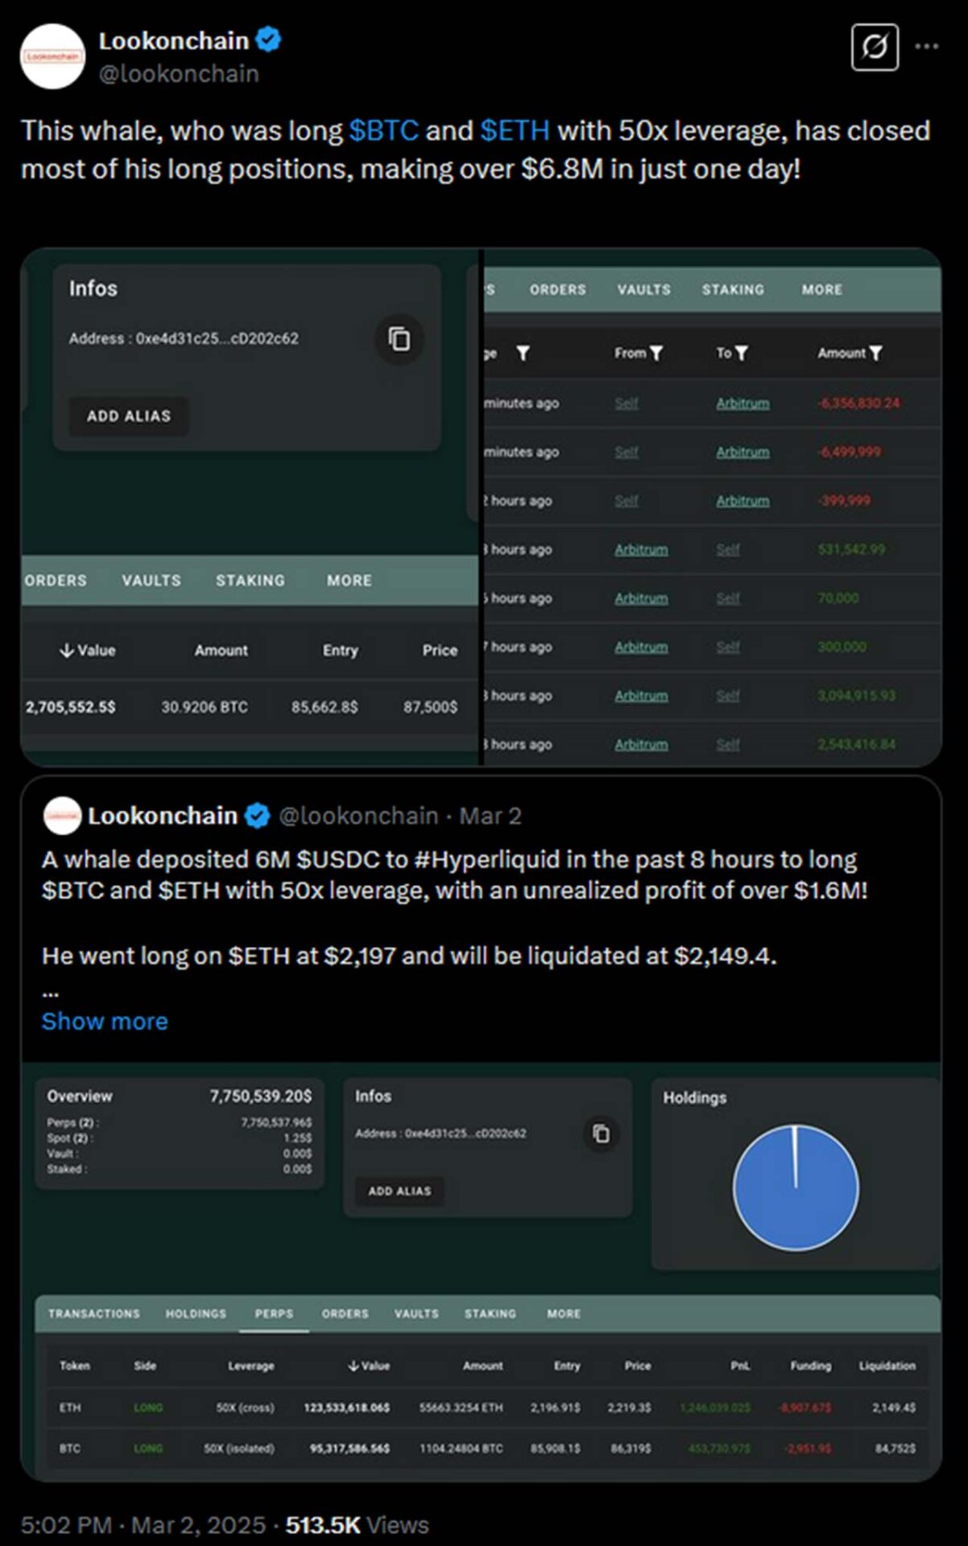Screen dimensions: 968x1546
Task: Click the Mar 2 date on the quoted tweet
Action: [490, 816]
